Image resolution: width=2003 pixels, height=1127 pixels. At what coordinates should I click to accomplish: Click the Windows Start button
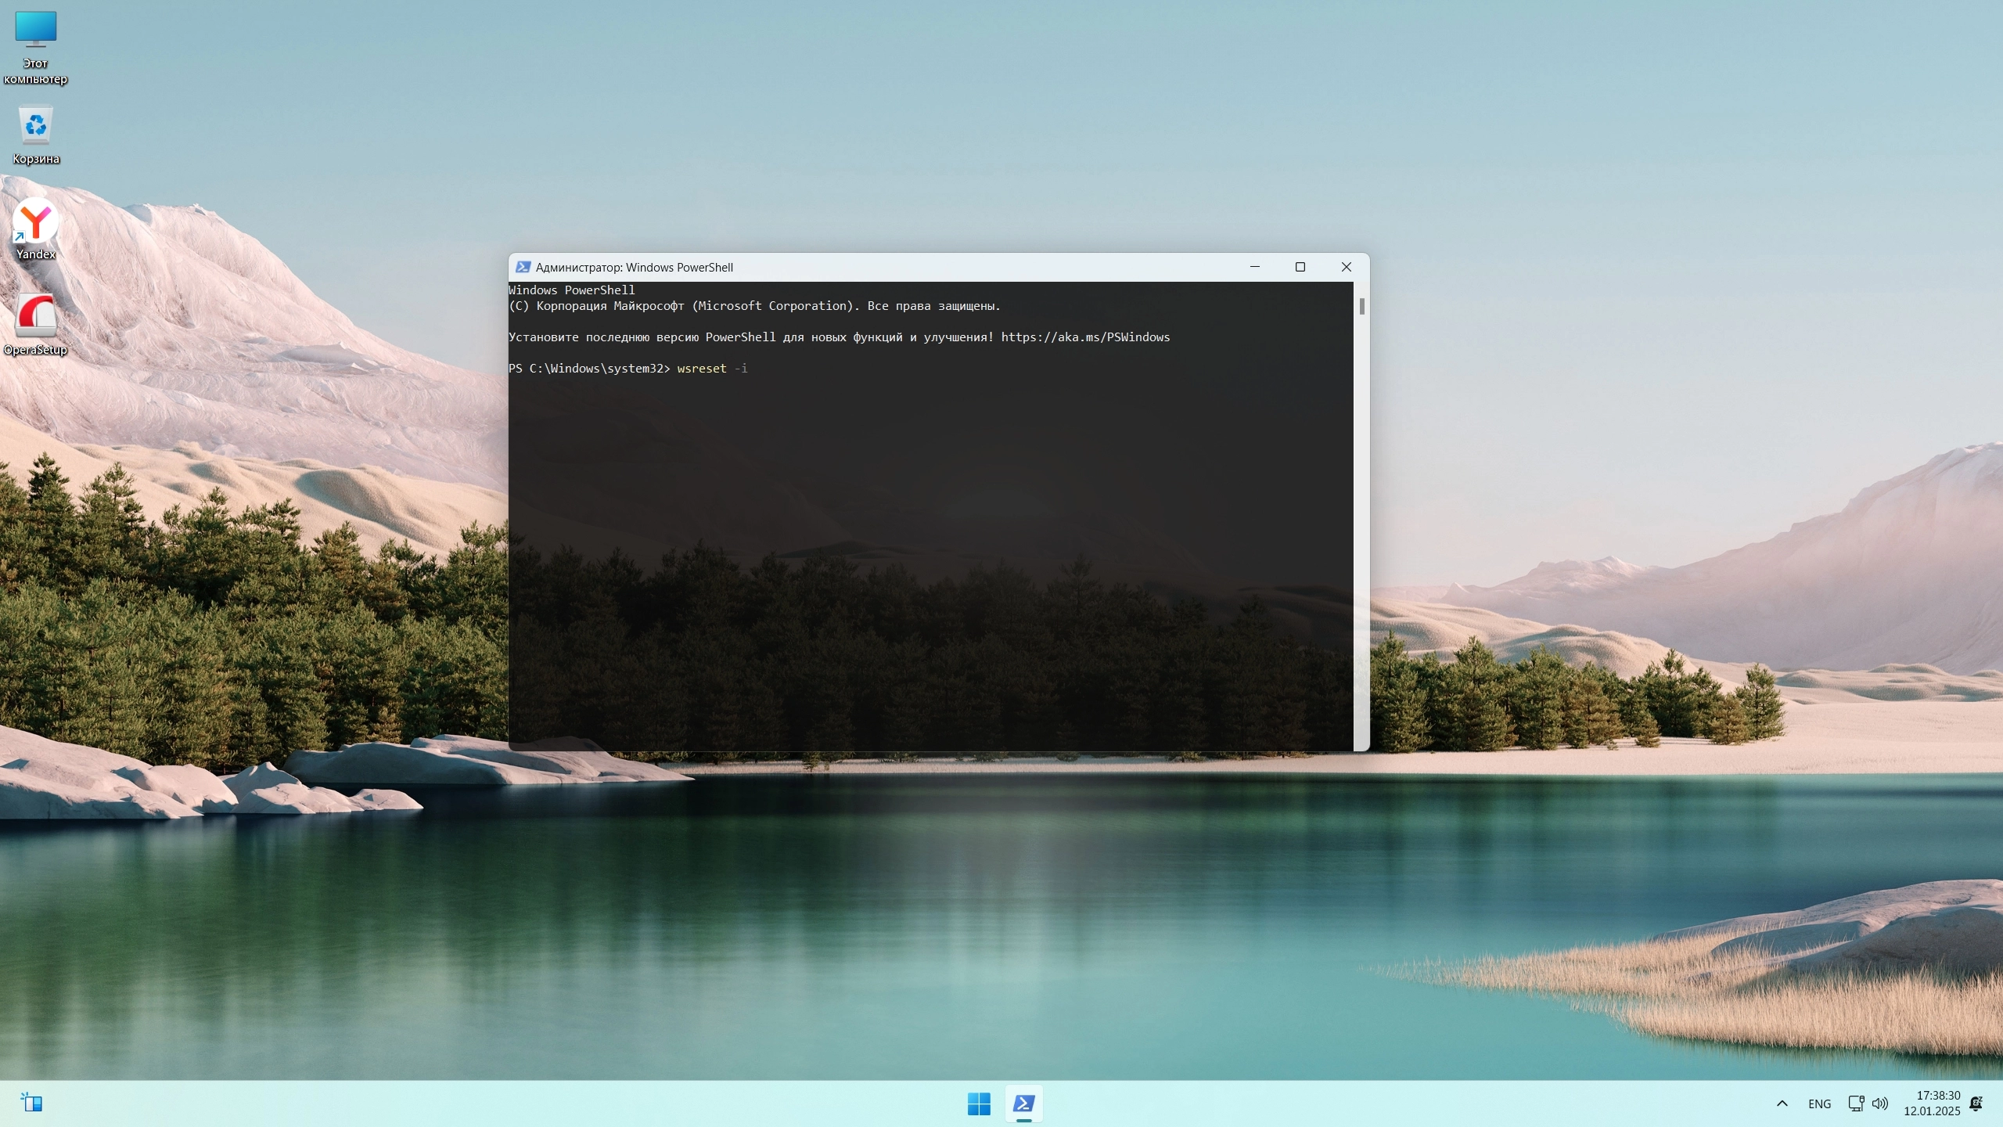[x=978, y=1104]
